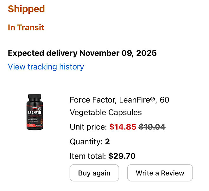Click the Item total label
Image resolution: width=209 pixels, height=191 pixels.
88,156
